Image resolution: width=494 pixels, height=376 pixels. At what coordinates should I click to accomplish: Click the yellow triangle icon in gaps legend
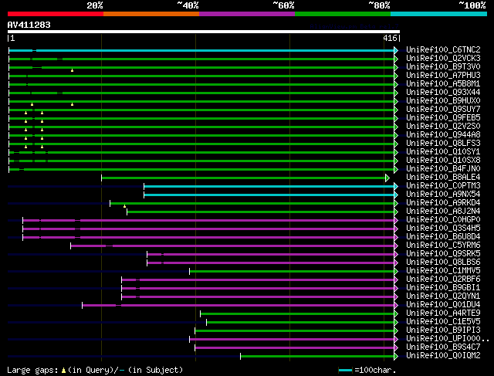click(63, 371)
